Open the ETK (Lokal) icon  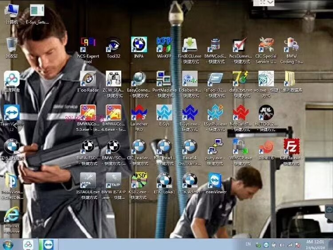164,180
